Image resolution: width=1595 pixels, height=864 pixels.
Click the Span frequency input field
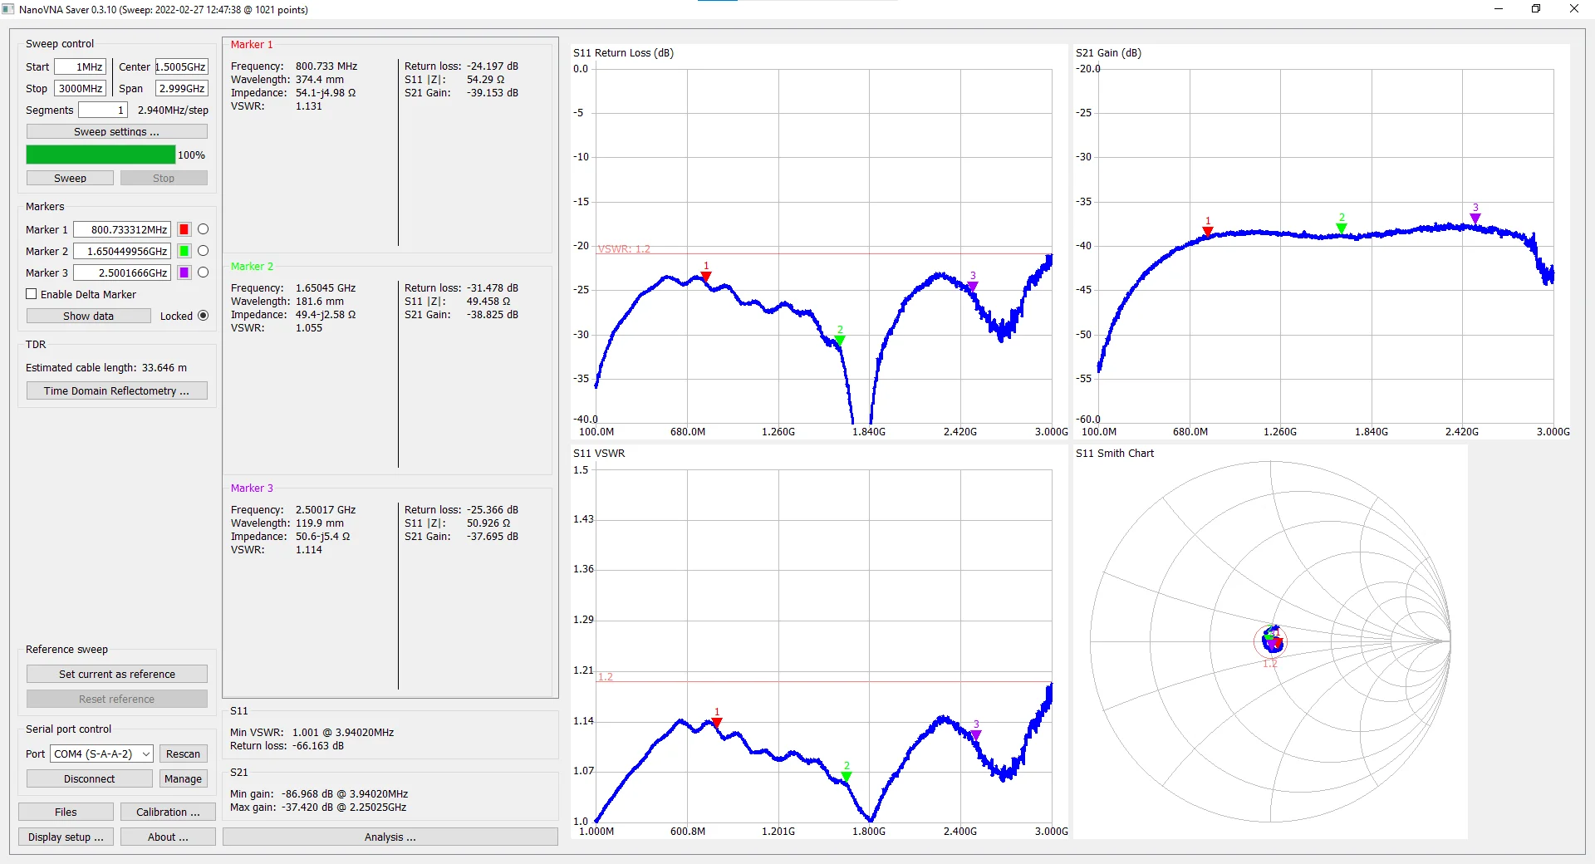[181, 88]
